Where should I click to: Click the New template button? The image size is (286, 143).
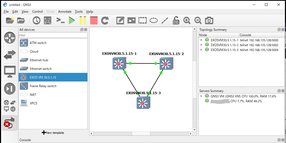click(x=53, y=133)
